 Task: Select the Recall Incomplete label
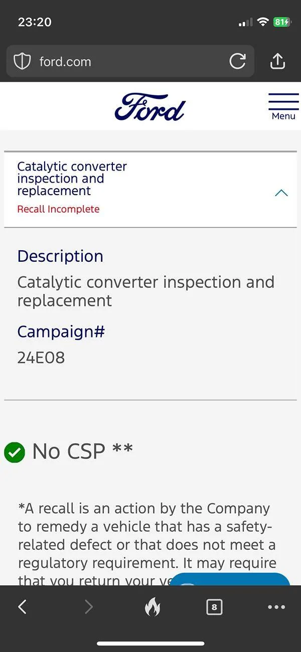[x=58, y=209]
